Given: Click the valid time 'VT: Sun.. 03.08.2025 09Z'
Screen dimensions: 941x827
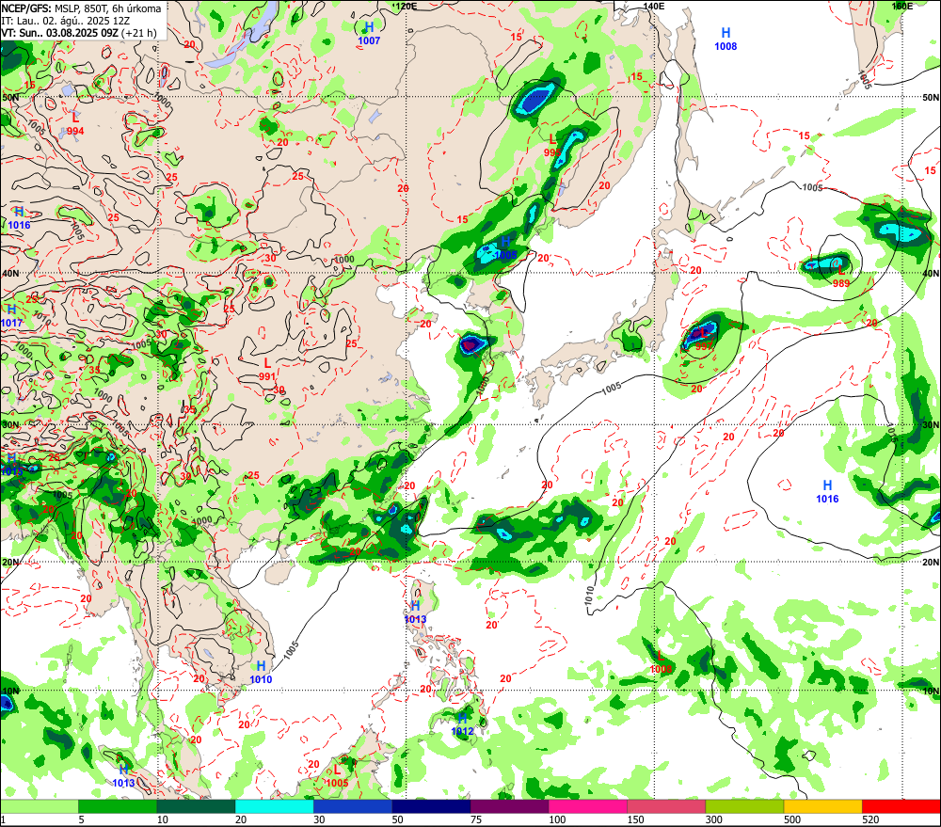Looking at the screenshot, I should tap(60, 33).
